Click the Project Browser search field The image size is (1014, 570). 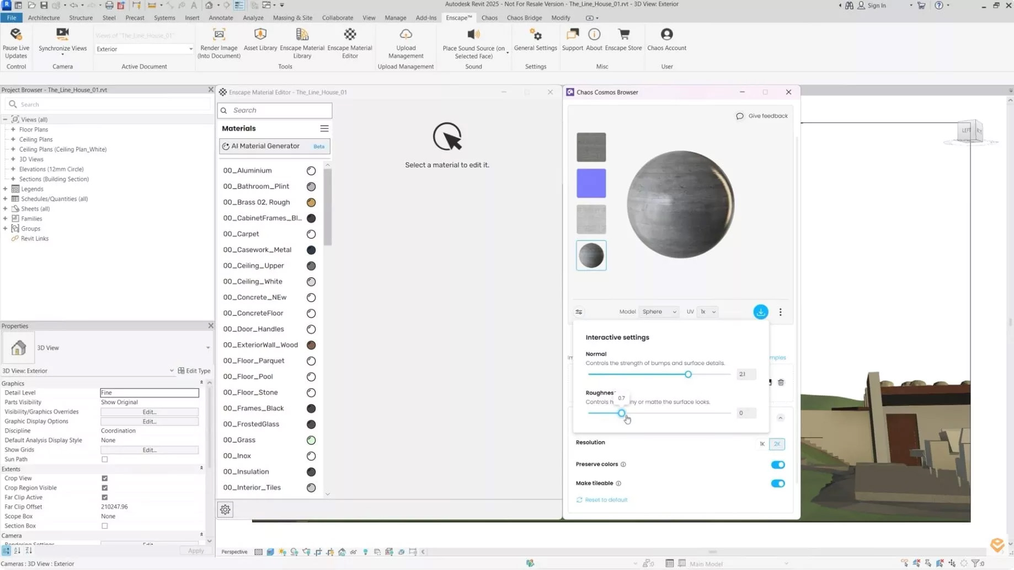coord(109,104)
